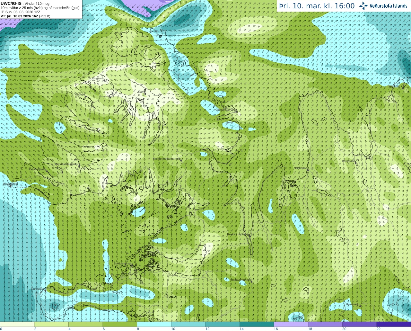The image size is (411, 331).
Task: Select the 0–2 m/s pale legend swatch
Action: 17,324
